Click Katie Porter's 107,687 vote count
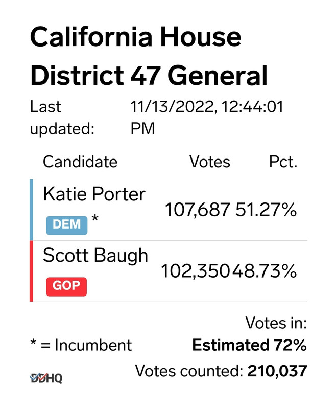336x409 pixels. 198,210
